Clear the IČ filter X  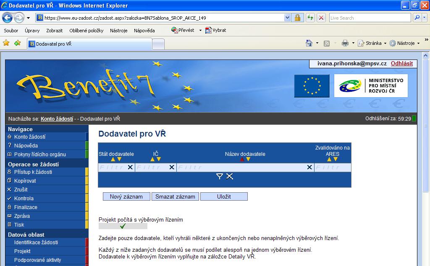click(172, 167)
